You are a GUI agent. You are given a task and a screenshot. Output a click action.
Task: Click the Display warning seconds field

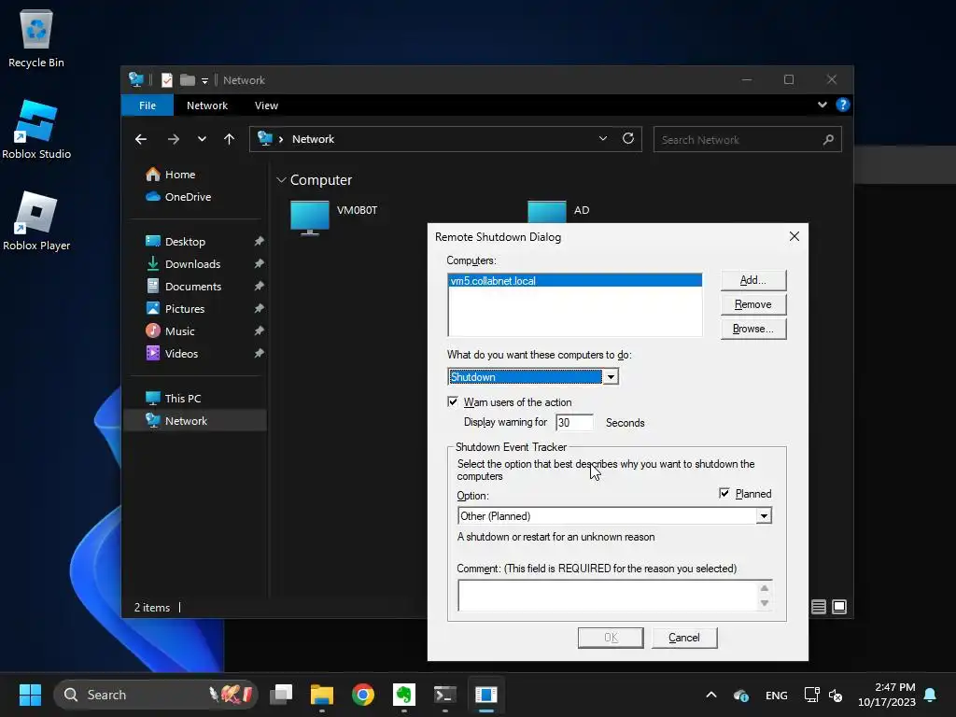[x=574, y=423]
